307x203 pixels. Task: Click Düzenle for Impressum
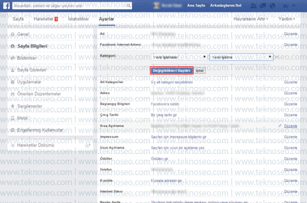291,137
